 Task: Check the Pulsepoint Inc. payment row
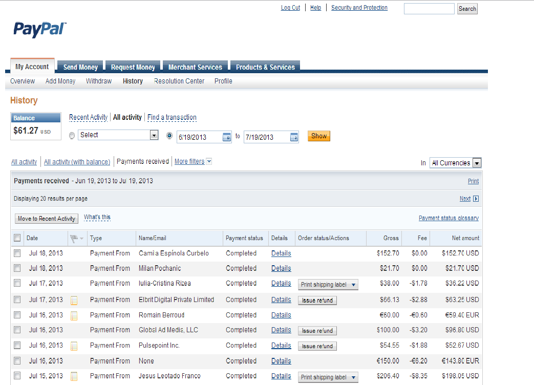click(x=17, y=345)
